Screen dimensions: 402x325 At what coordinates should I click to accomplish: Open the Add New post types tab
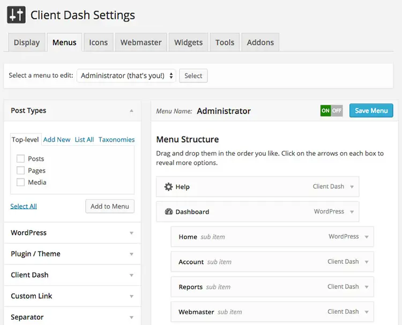tap(57, 139)
